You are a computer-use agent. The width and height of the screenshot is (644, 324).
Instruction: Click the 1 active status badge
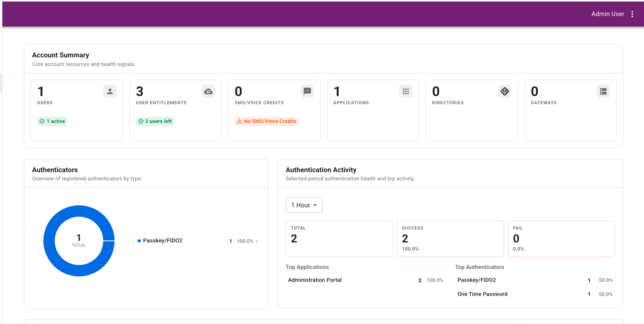[x=52, y=121]
